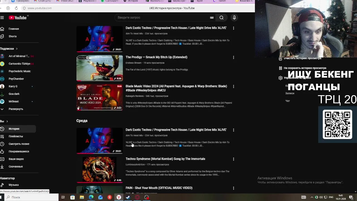The image size is (357, 201).
Task: Open Steam from the taskbar
Action: 128,197
